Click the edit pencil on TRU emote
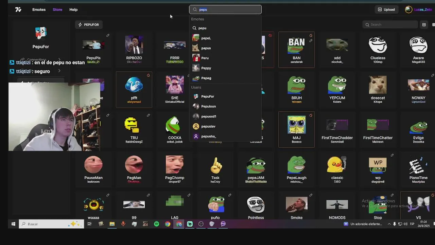Screen dimensions: 435x245 pyautogui.click(x=148, y=115)
